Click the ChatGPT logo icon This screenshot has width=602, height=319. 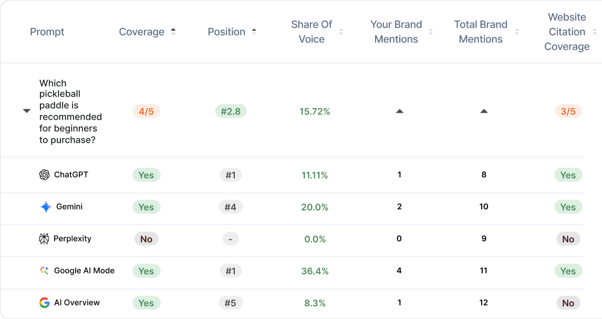45,175
